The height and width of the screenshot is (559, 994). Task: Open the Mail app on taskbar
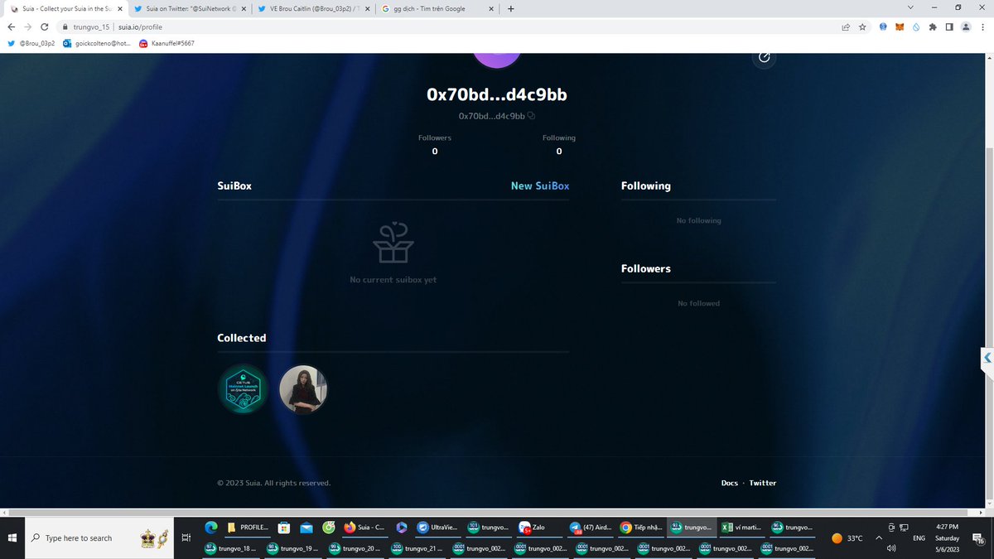(306, 527)
